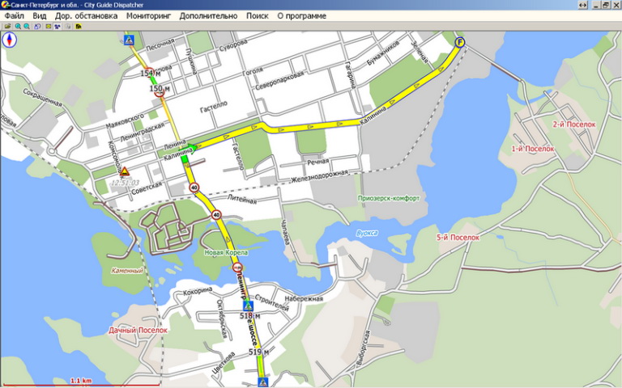The width and height of the screenshot is (622, 388).
Task: Open the О программе menu
Action: click(x=302, y=15)
